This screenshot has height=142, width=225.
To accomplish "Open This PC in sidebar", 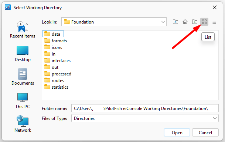I will [x=23, y=100].
